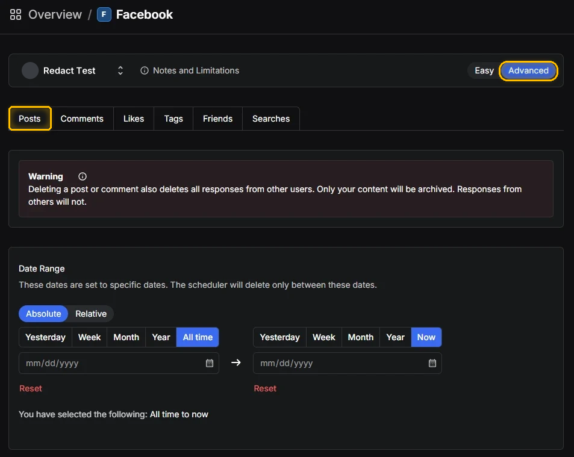
Task: Set start date to Month
Action: click(x=126, y=337)
